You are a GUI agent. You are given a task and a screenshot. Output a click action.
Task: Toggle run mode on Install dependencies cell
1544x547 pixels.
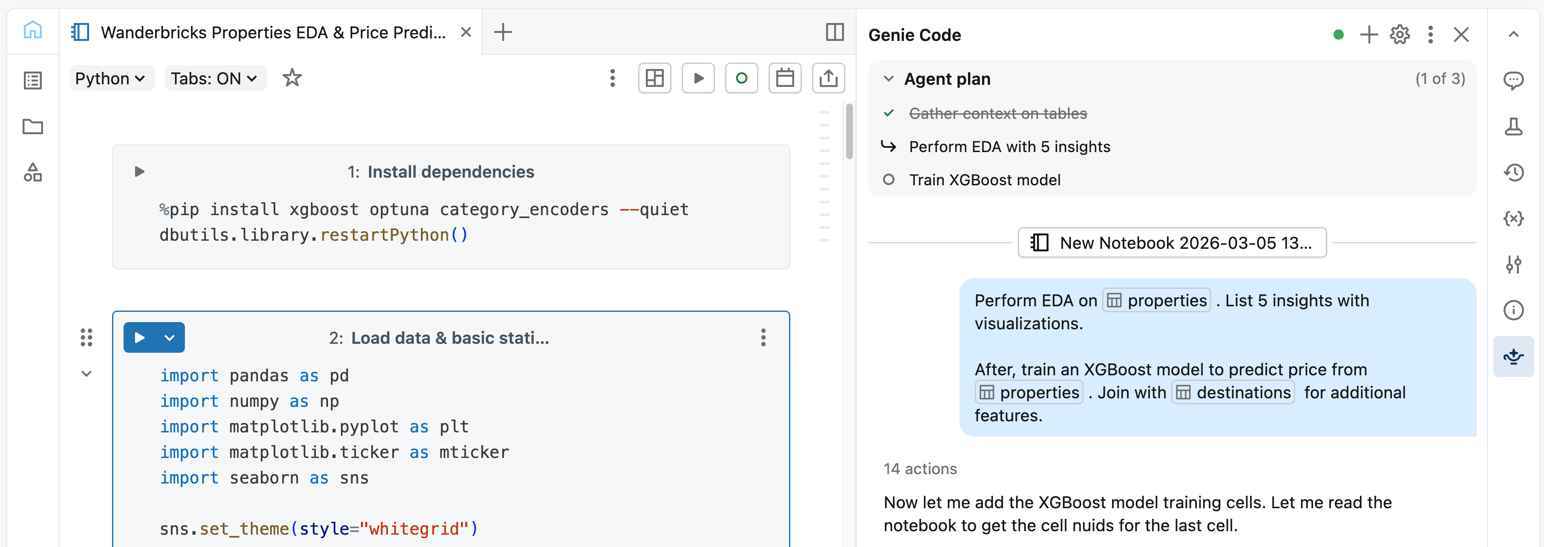[x=139, y=172]
